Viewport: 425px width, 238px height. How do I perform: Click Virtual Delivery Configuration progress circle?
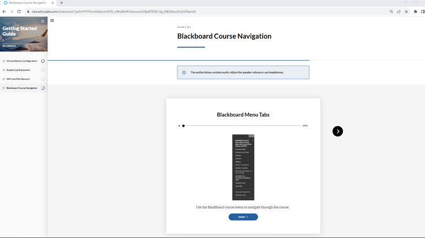click(43, 61)
